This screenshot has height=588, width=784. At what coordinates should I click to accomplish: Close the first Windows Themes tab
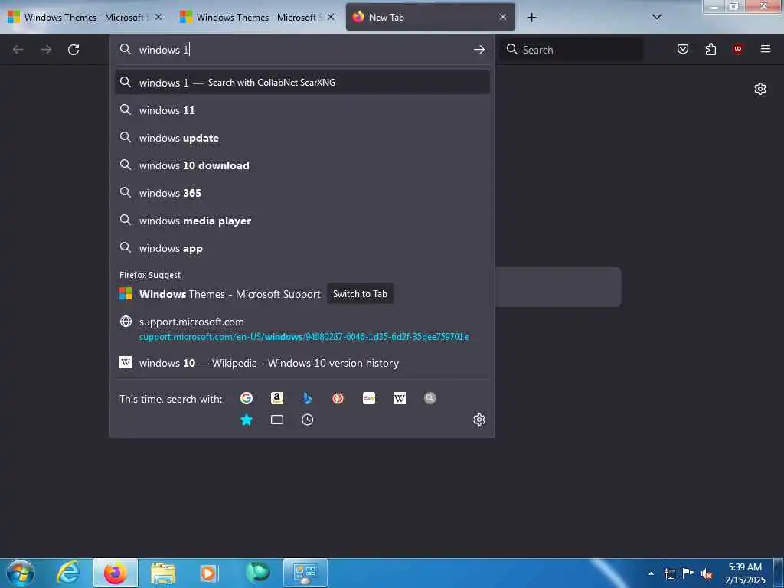(158, 17)
